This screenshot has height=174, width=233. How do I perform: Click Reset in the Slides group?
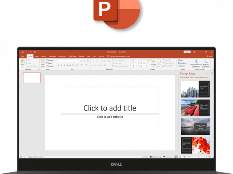[50, 63]
